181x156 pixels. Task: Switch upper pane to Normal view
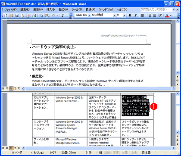point(3,88)
